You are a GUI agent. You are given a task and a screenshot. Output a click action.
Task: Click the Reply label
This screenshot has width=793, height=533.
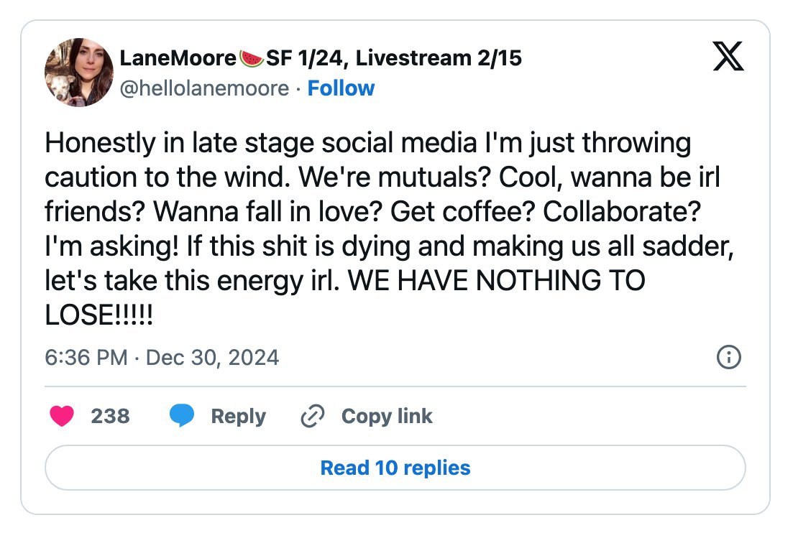coord(238,417)
